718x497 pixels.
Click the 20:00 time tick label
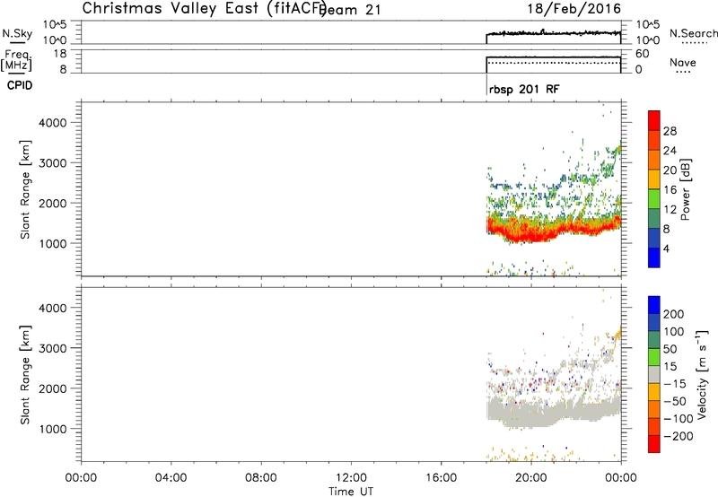point(530,478)
